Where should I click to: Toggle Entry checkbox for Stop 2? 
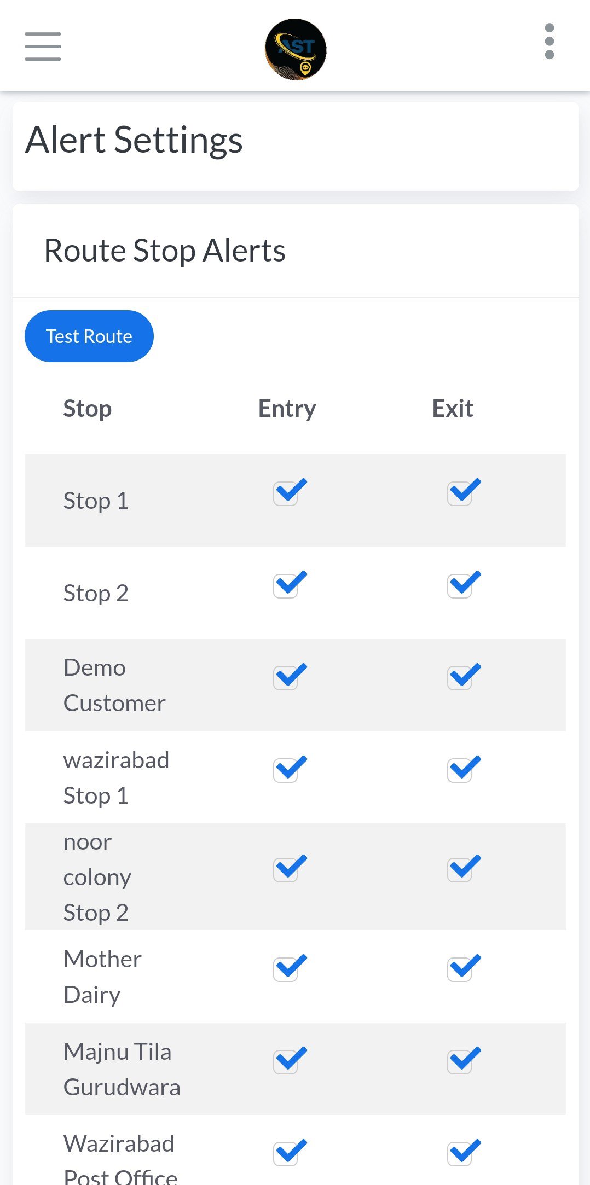point(286,586)
